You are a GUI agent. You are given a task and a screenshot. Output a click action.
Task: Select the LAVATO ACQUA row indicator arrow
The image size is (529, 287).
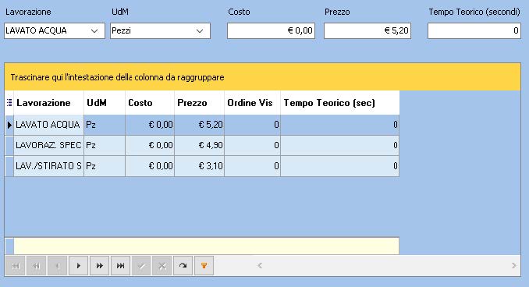pyautogui.click(x=9, y=125)
